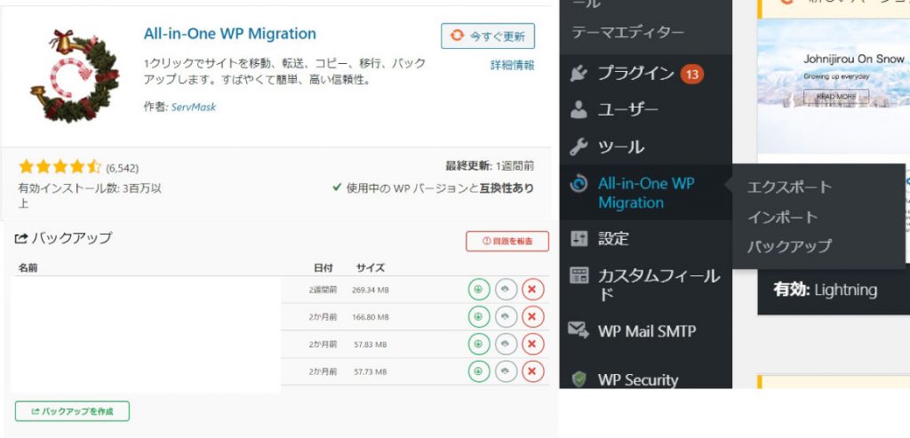Download the 57.73 MB backup
The width and height of the screenshot is (910, 438).
tap(479, 371)
